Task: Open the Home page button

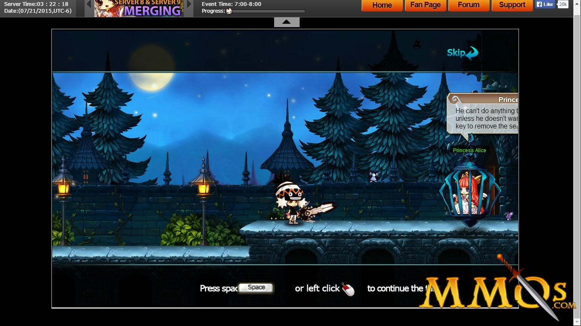Action: [x=382, y=5]
